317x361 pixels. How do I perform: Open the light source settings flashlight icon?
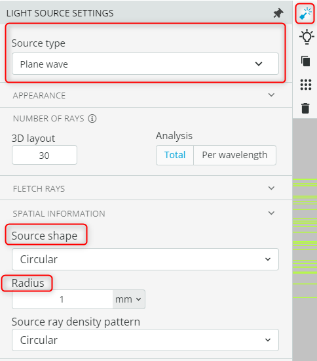[x=305, y=13]
